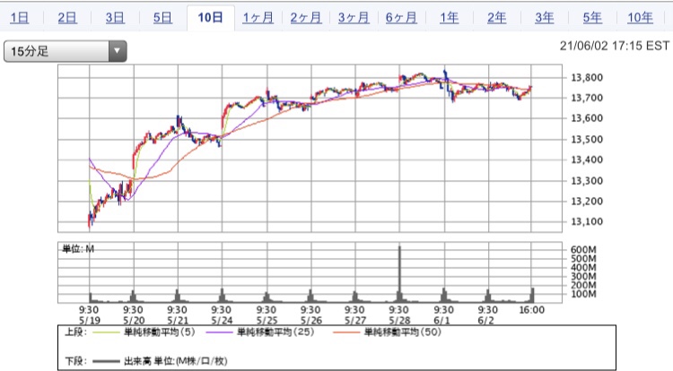This screenshot has width=673, height=371.
Task: Click the 単純移動平均(25) legend entry
Action: tap(275, 332)
